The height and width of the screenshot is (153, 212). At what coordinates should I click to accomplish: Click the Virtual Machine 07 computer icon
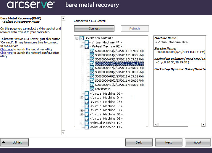coord(87,110)
